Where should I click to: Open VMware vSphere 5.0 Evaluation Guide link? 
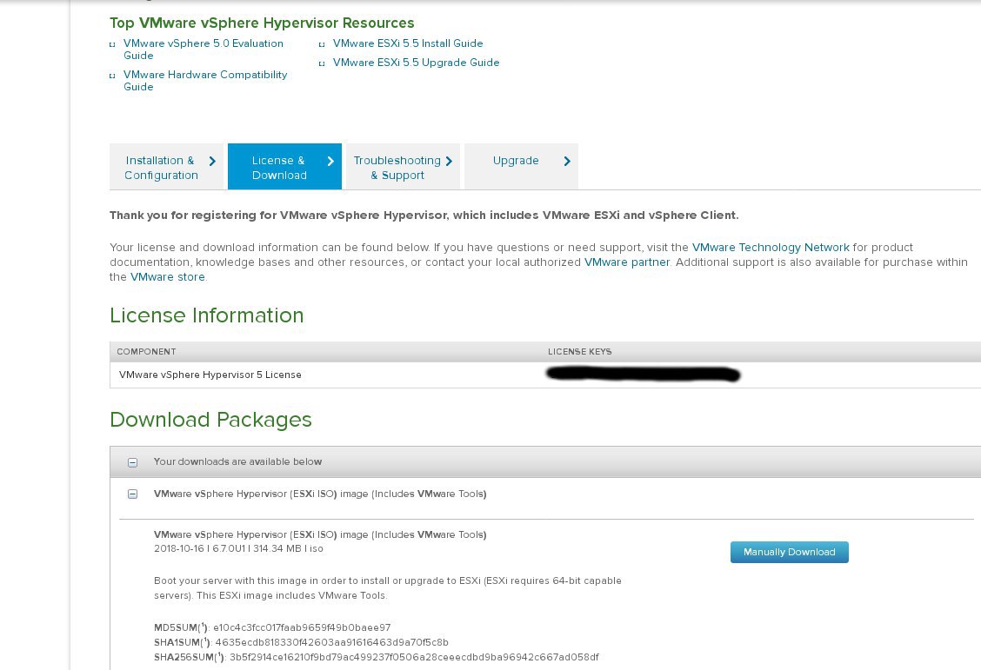click(203, 50)
